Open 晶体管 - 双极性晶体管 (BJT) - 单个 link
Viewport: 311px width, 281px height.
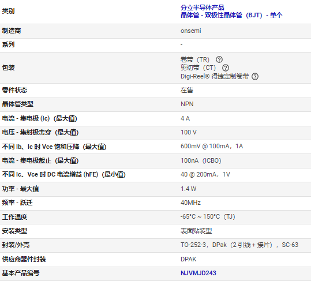click(231, 15)
